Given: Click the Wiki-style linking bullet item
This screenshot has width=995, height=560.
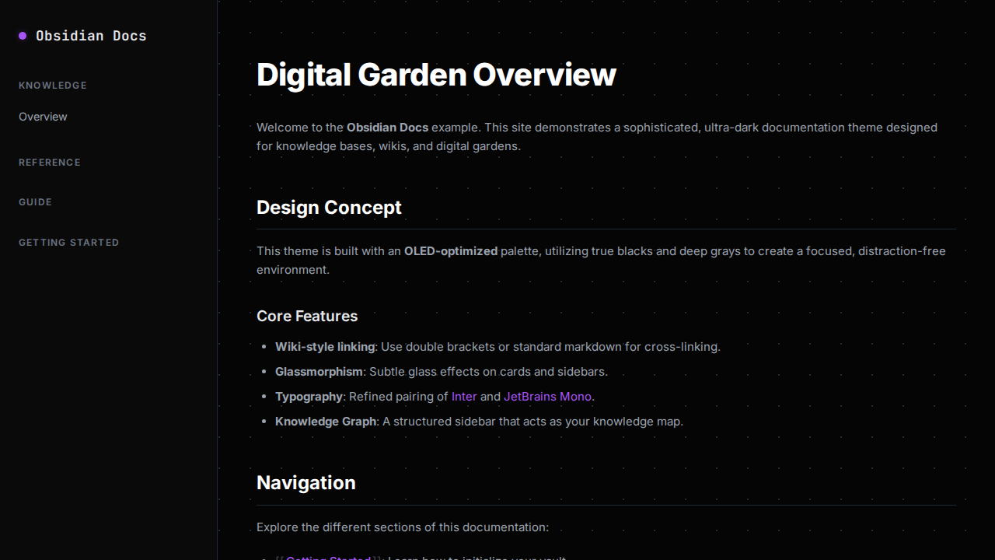Looking at the screenshot, I should [x=497, y=347].
